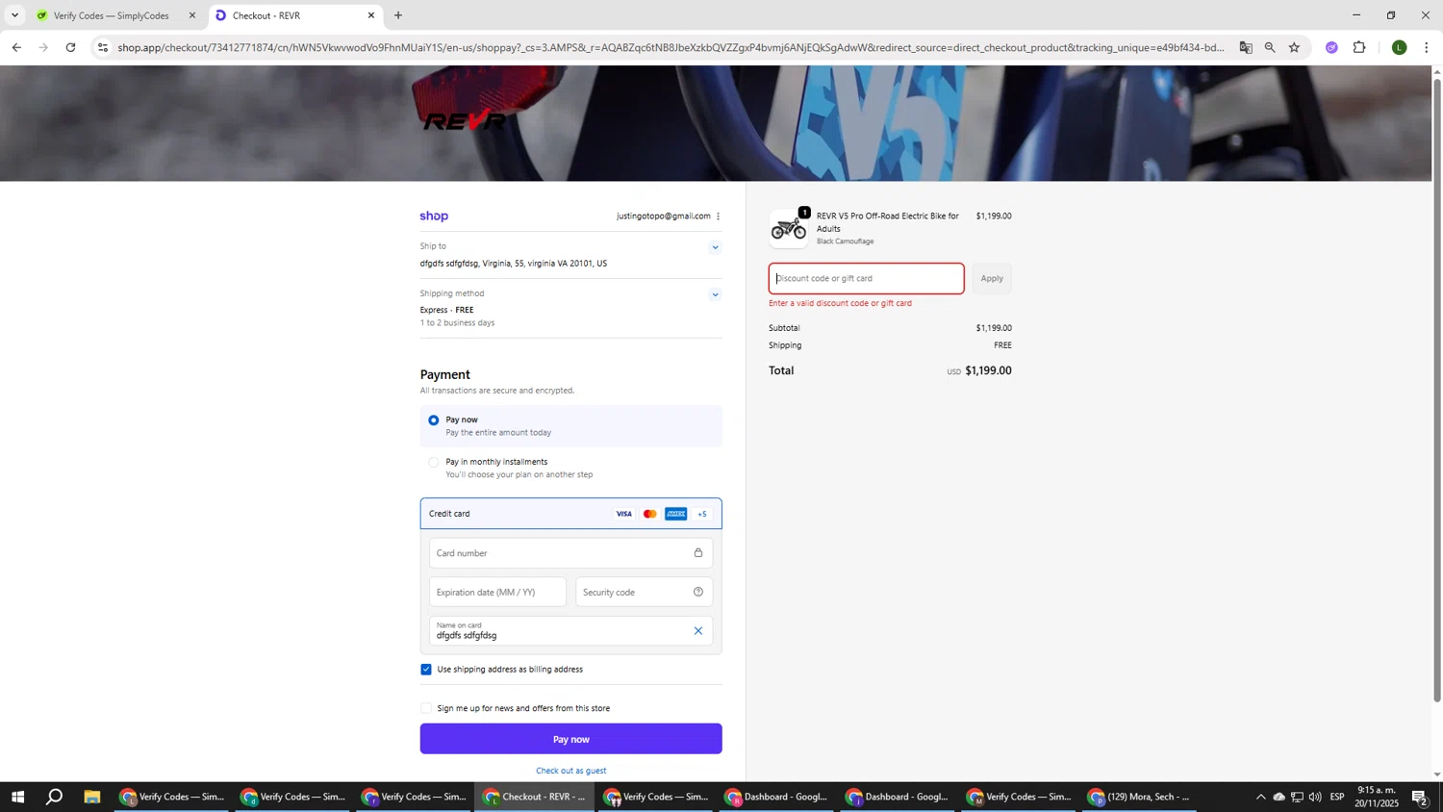The height and width of the screenshot is (812, 1443).
Task: Show hidden system tray icons
Action: [x=1260, y=797]
